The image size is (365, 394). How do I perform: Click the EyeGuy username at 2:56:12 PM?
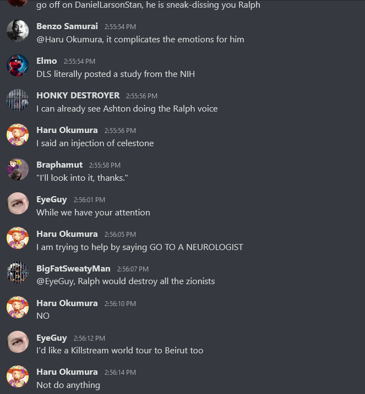(x=52, y=338)
